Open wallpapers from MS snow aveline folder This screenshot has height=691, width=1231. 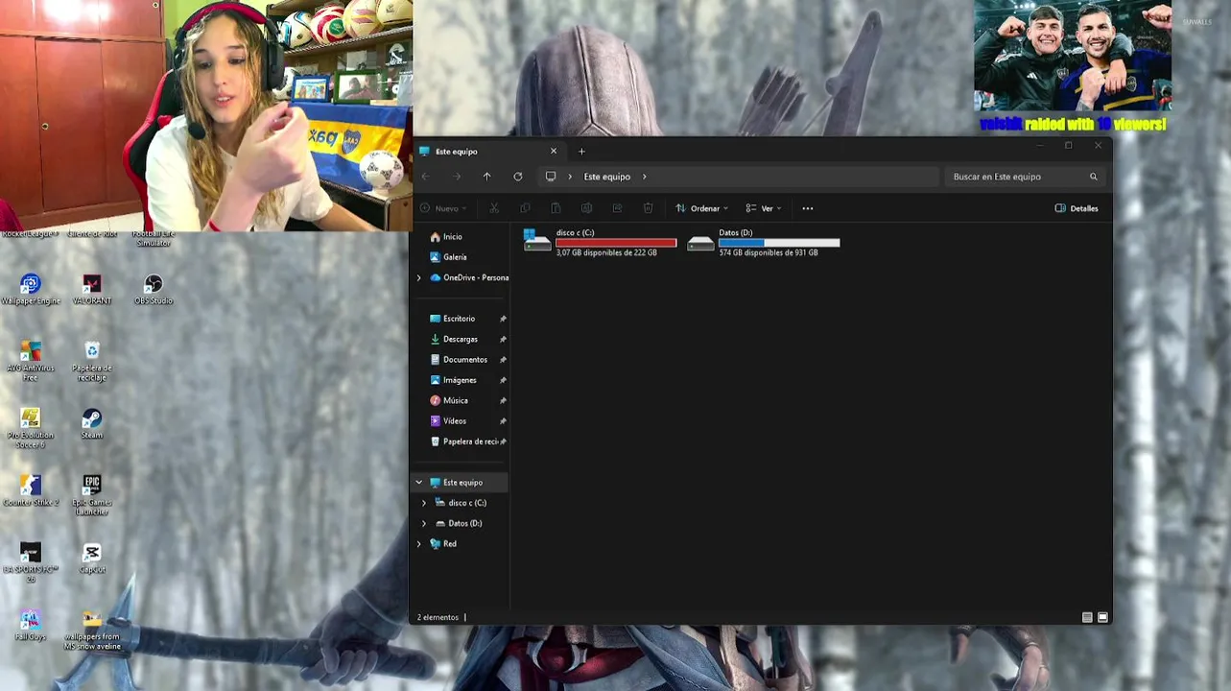(x=92, y=630)
